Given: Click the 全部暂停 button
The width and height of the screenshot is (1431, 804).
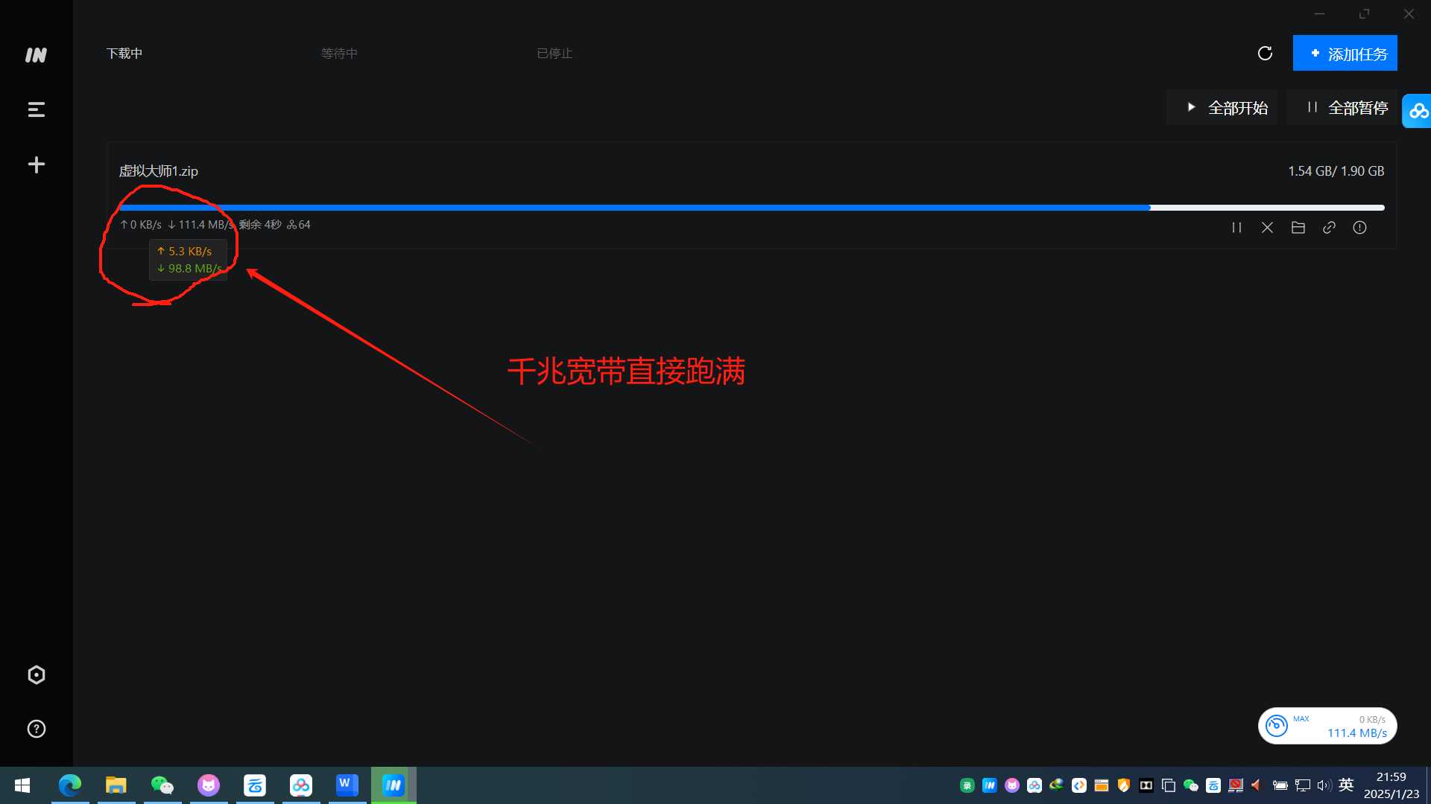Looking at the screenshot, I should point(1342,108).
